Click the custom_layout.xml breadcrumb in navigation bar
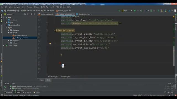 [x=64, y=10]
